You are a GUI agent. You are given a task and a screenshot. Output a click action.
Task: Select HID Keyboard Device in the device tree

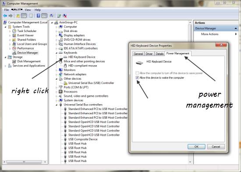82,57
